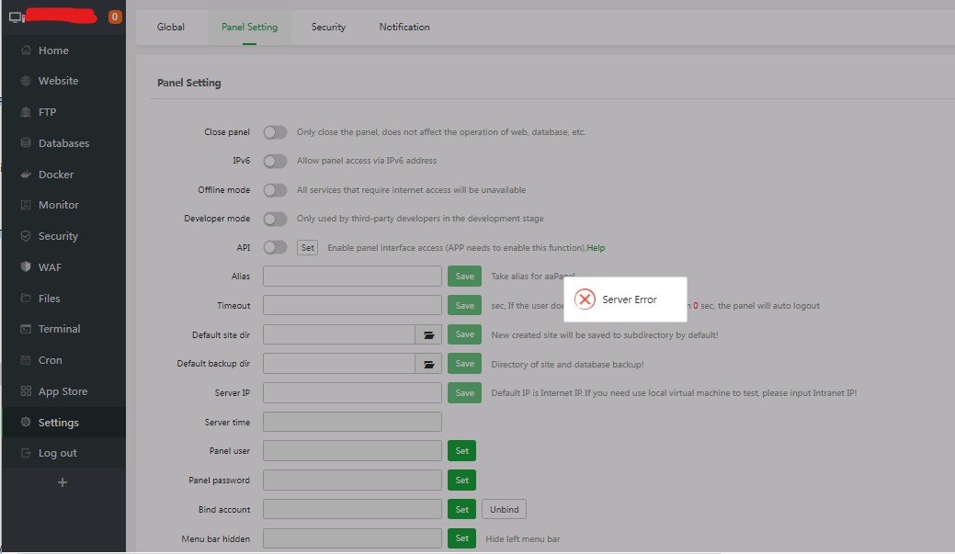Switch to the Security tab
This screenshot has width=955, height=554.
(328, 27)
